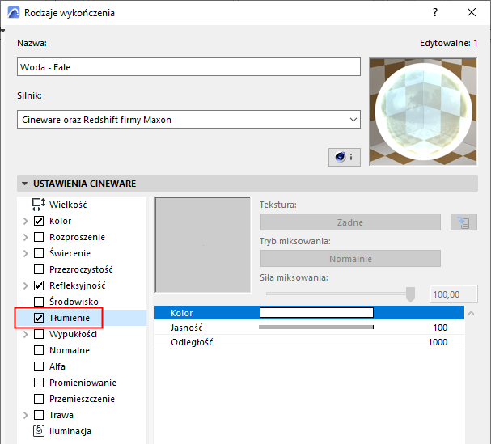The width and height of the screenshot is (491, 444).
Task: Expand the Kolor tree arrow
Action: pos(25,221)
